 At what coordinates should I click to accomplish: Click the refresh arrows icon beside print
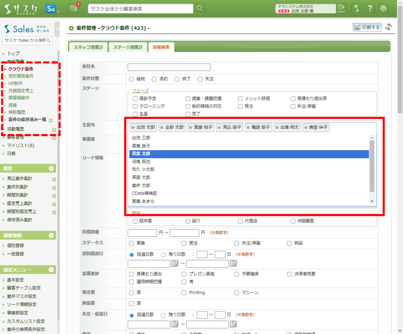tap(388, 27)
